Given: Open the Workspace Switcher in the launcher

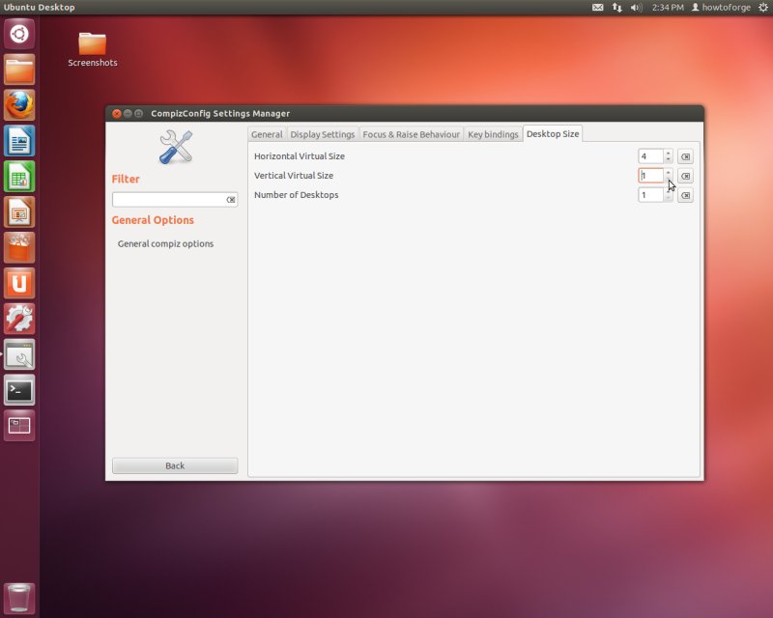Looking at the screenshot, I should [x=19, y=425].
